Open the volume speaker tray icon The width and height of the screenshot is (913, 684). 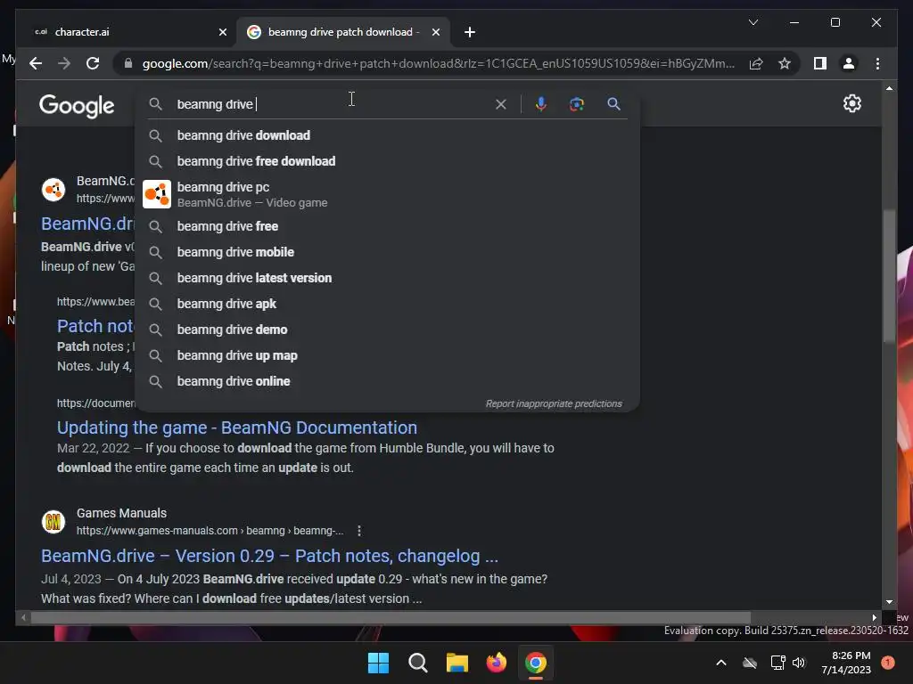[x=799, y=663]
